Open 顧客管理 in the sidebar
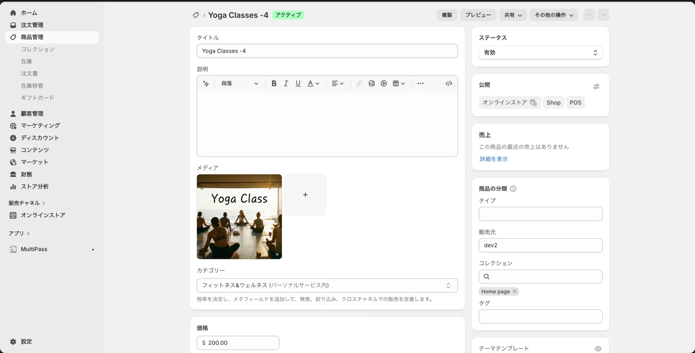 tap(52, 114)
